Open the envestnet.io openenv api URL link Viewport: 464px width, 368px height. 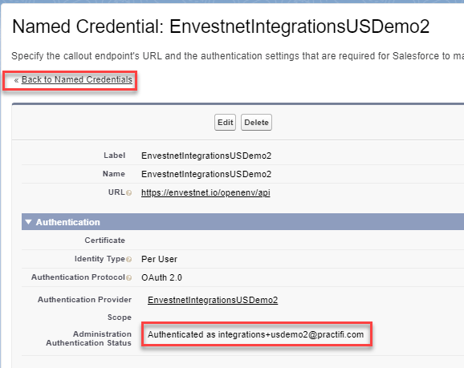coord(206,192)
